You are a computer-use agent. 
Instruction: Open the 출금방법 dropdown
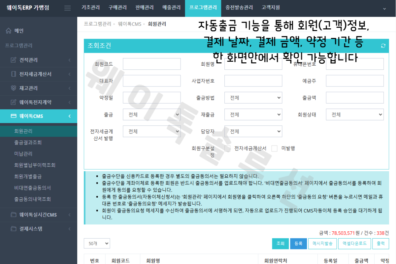(x=253, y=98)
